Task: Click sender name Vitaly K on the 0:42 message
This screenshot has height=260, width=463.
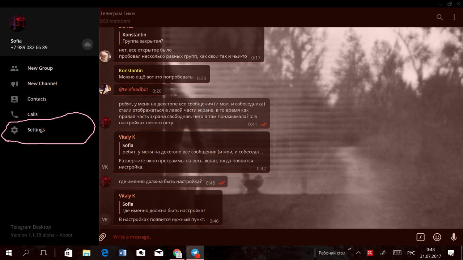Action: 127,137
